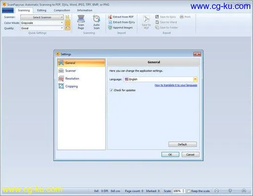Click the Append Images icon
This screenshot has width=253, height=196.
[x=110, y=28]
